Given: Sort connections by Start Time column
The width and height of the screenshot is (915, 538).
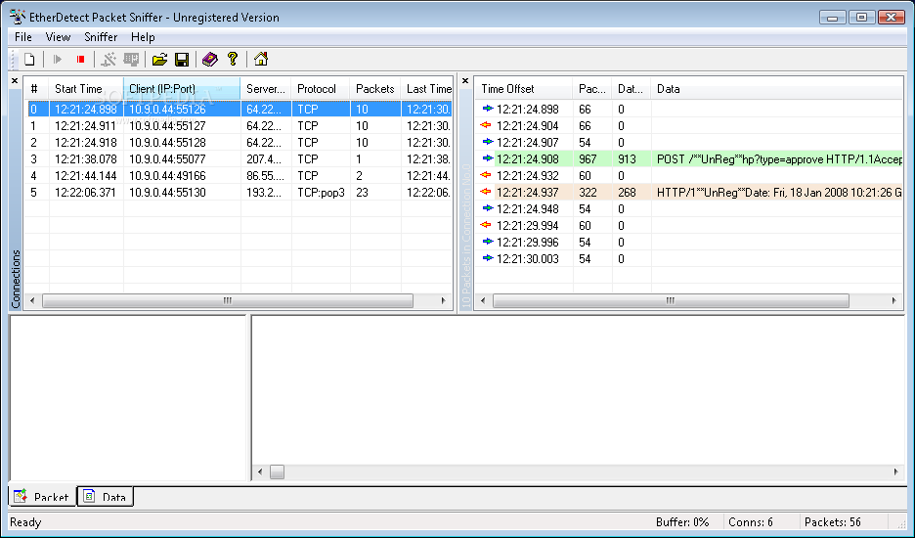Looking at the screenshot, I should (x=86, y=89).
